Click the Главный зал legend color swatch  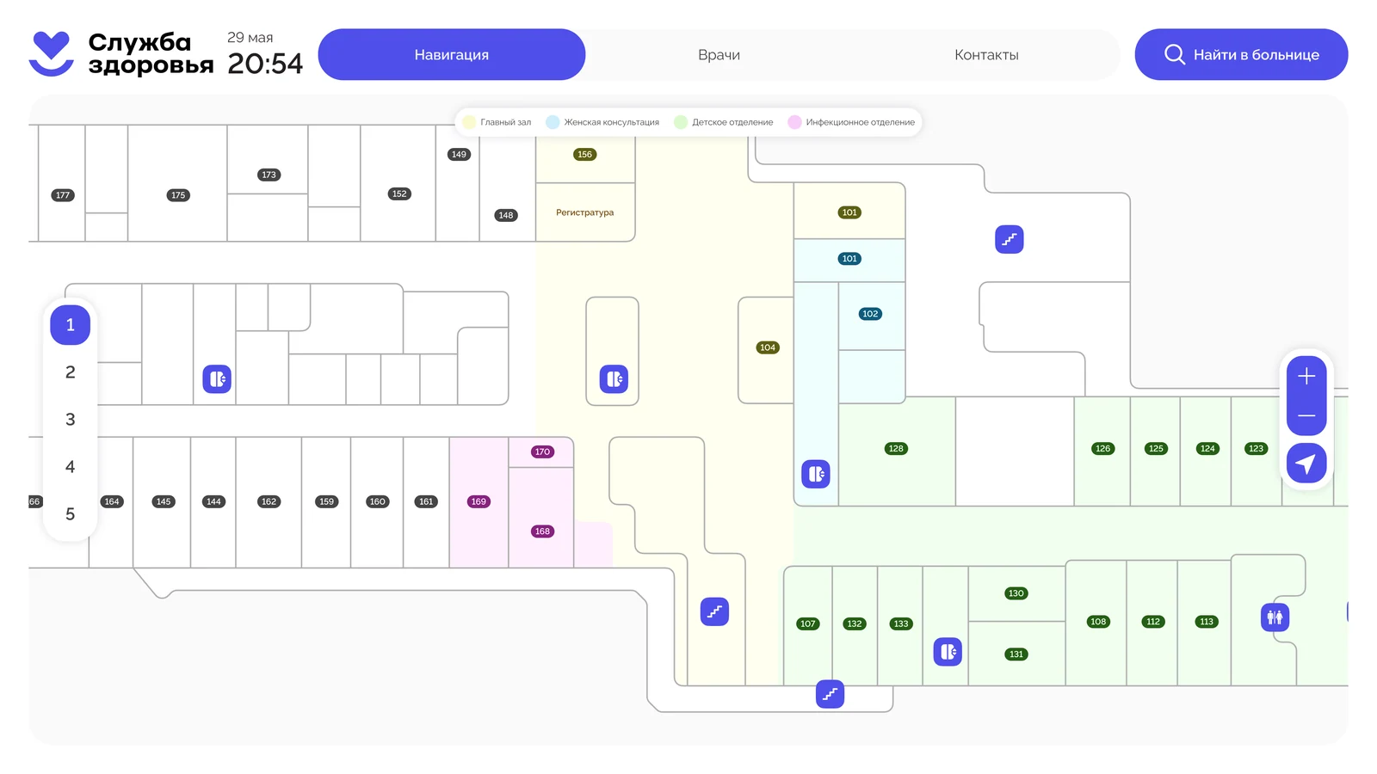tap(469, 122)
